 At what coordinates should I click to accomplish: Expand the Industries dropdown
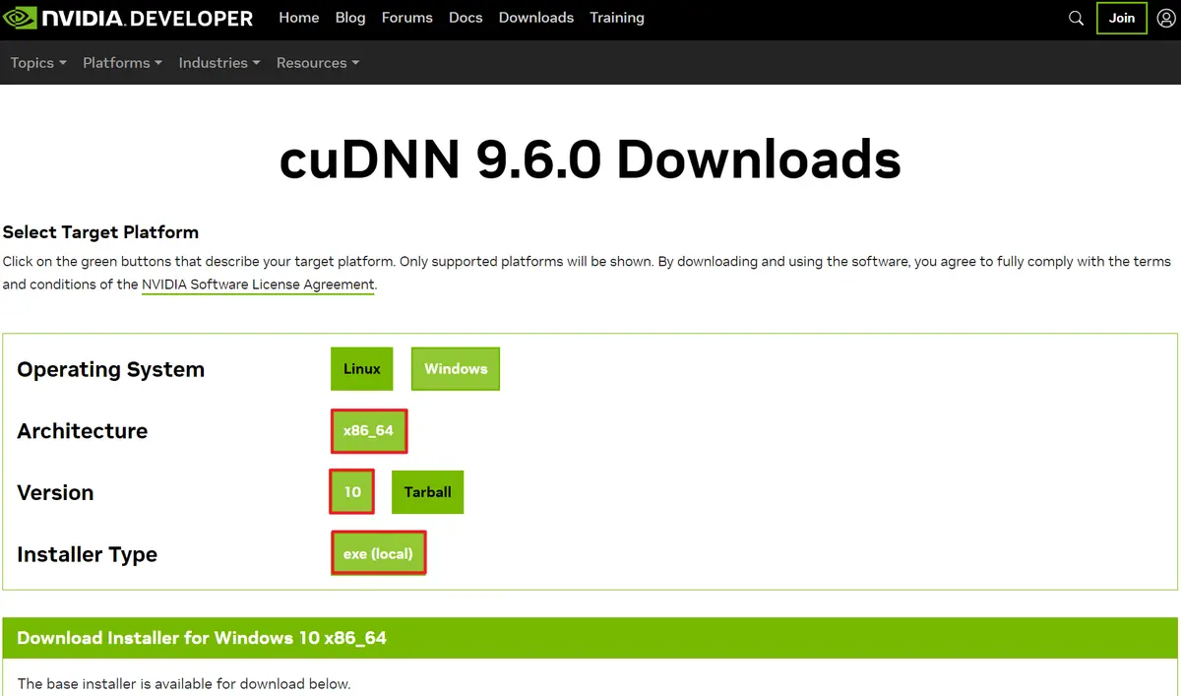(x=219, y=63)
